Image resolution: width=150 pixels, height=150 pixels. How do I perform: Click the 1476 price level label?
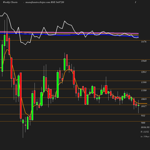pyautogui.click(x=144, y=42)
